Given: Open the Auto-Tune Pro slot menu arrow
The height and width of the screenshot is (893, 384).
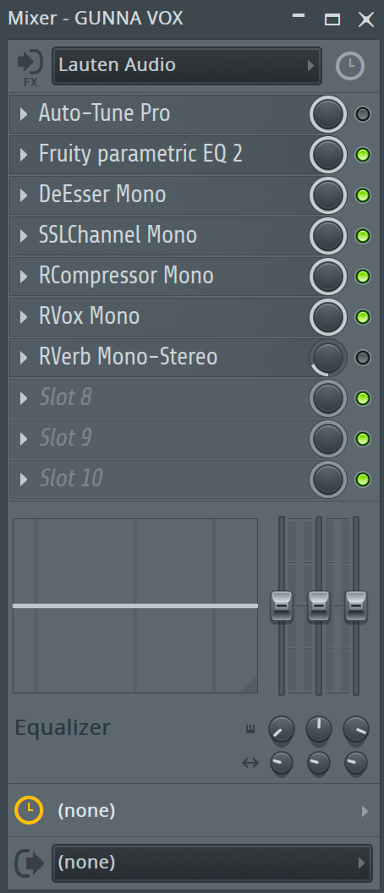Looking at the screenshot, I should click(24, 114).
